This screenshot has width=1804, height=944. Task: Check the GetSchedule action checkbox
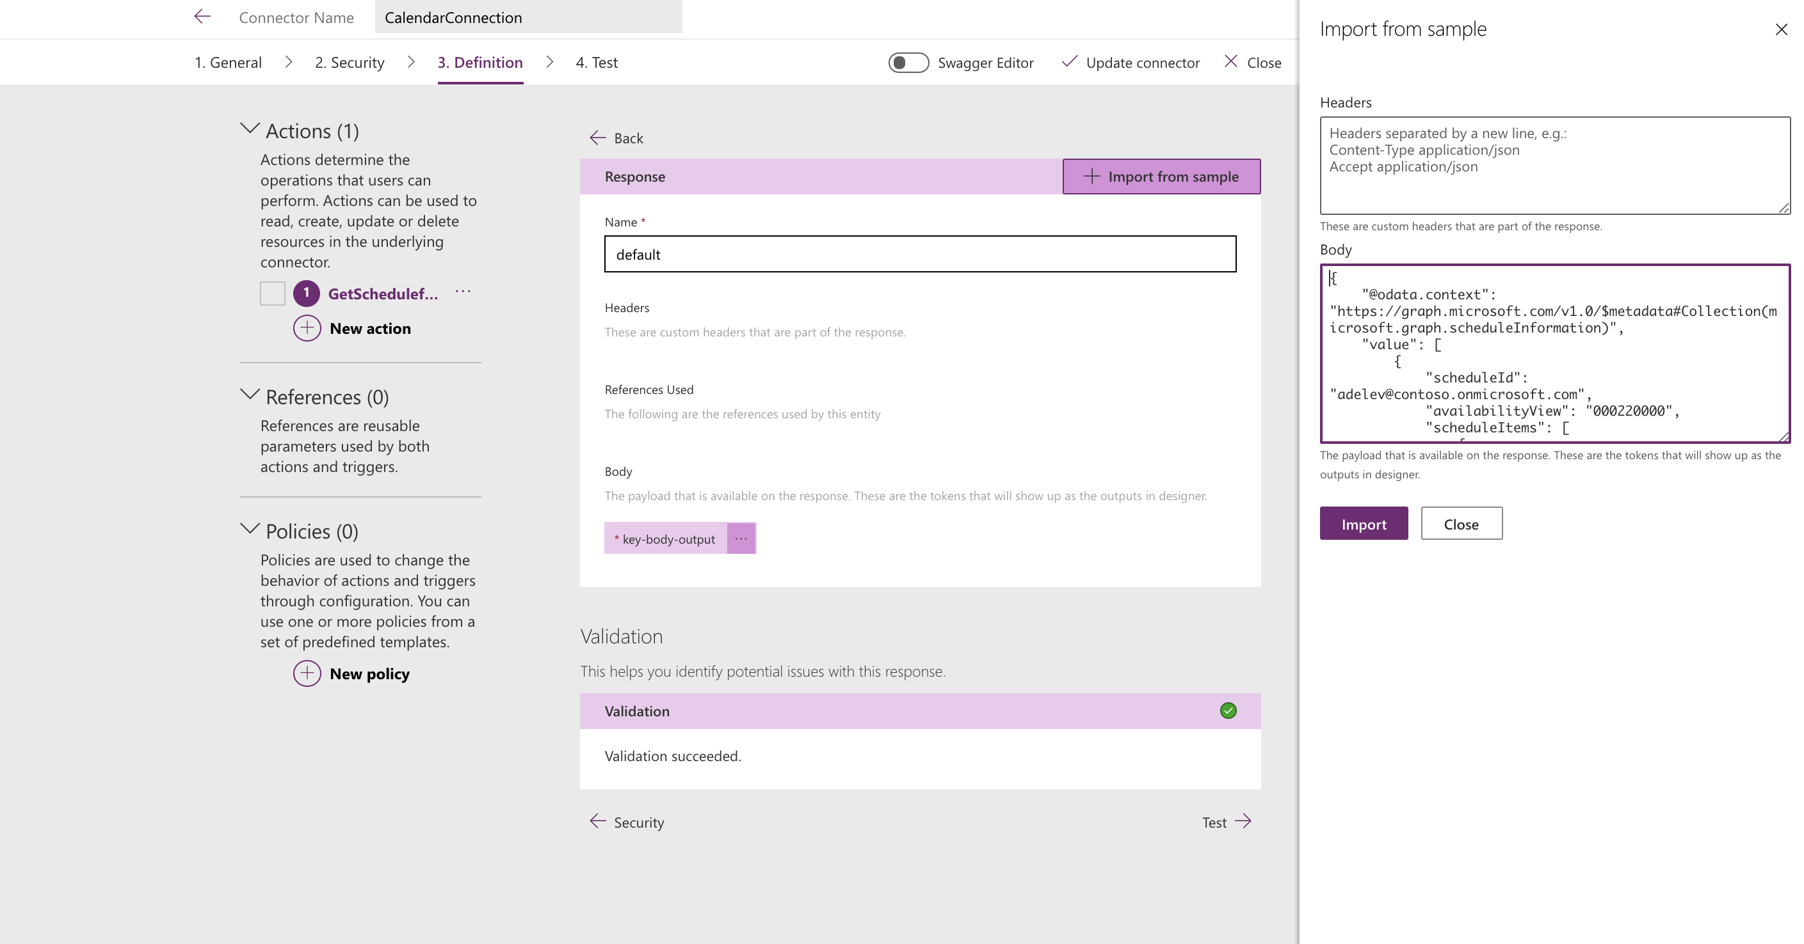pos(273,293)
